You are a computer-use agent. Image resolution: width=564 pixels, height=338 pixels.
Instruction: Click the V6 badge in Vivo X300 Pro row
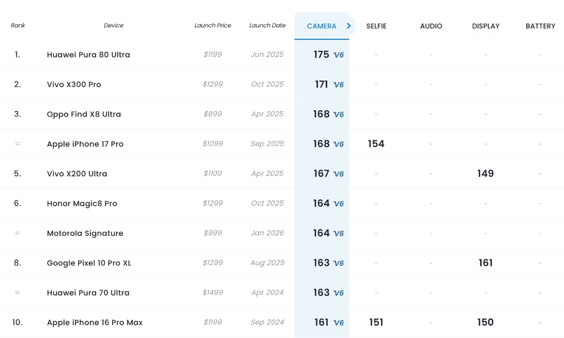coord(338,85)
